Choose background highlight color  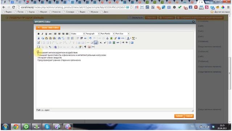point(133,38)
